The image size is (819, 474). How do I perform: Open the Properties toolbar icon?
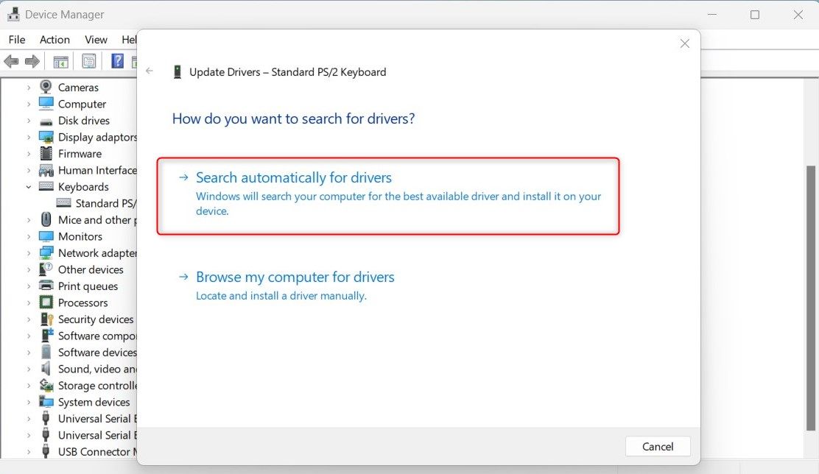(88, 60)
